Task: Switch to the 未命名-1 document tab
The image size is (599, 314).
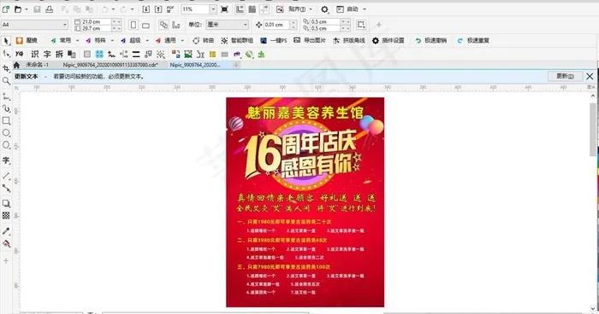Action: coord(37,65)
